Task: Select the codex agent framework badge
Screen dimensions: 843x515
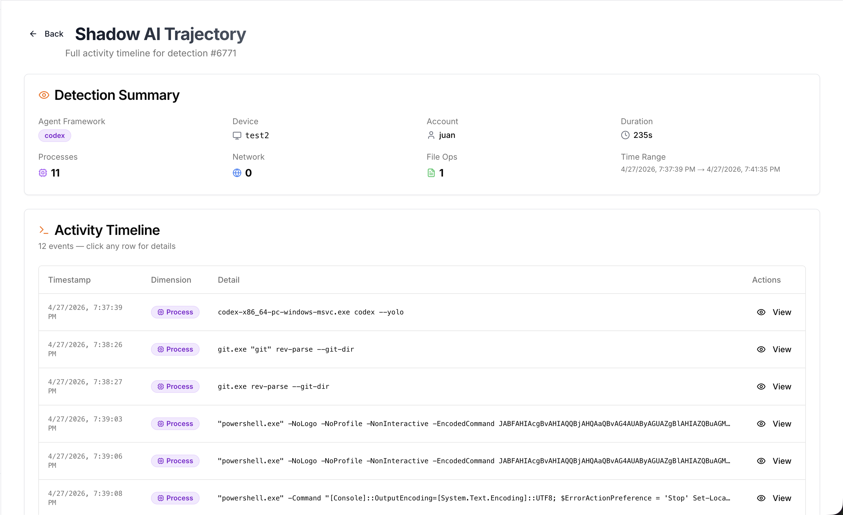Action: coord(55,136)
